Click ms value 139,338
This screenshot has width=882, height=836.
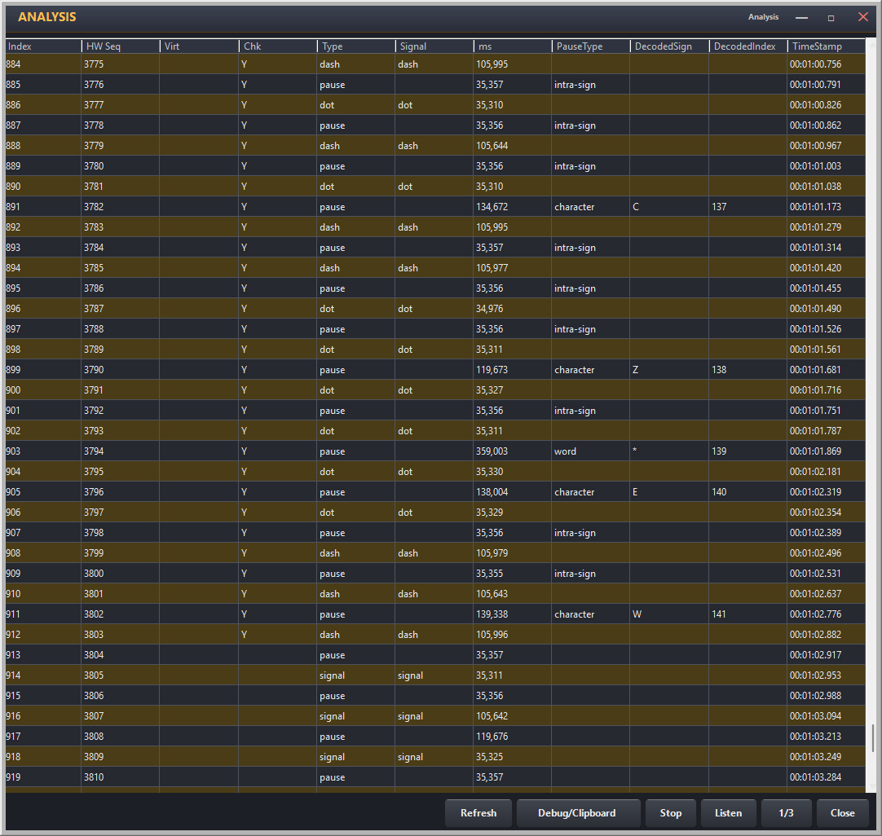point(513,614)
